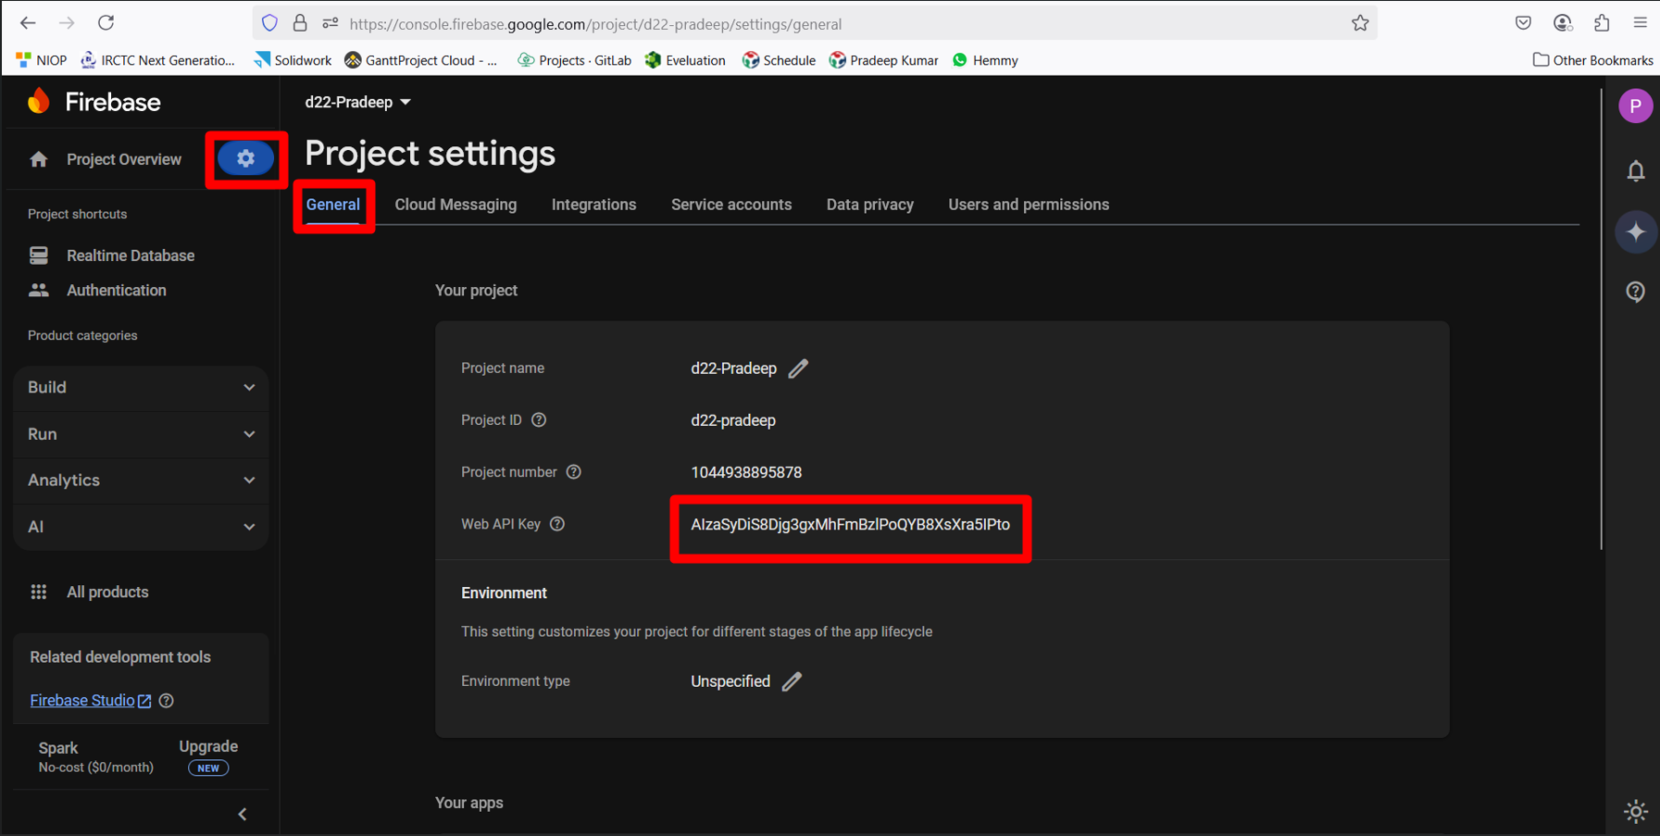Expand the Build category
This screenshot has width=1660, height=836.
pos(141,388)
